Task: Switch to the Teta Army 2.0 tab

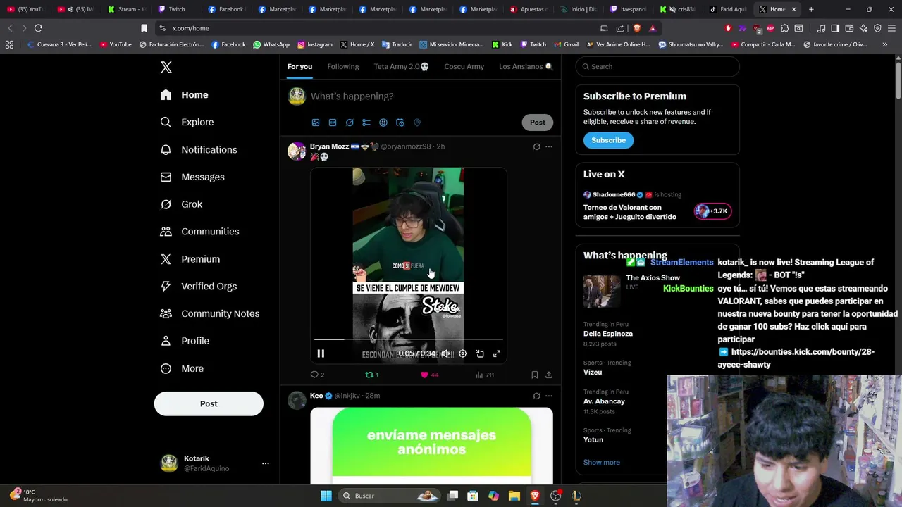Action: pyautogui.click(x=401, y=66)
